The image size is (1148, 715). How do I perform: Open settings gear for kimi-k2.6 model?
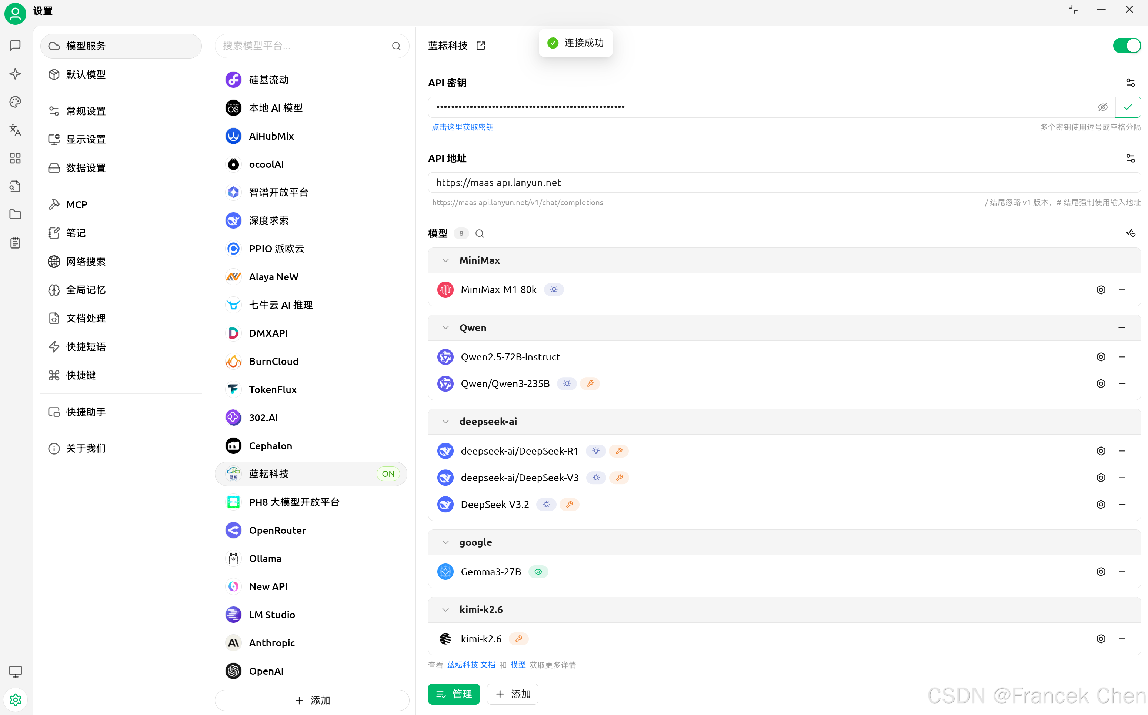tap(1101, 639)
